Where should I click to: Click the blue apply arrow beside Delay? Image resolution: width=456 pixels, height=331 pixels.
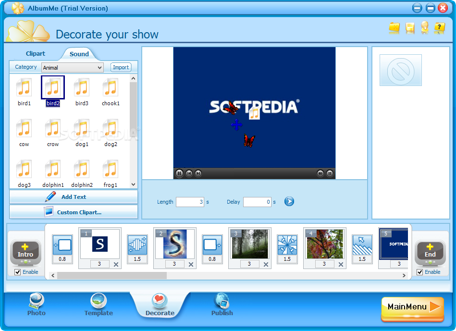tap(289, 201)
